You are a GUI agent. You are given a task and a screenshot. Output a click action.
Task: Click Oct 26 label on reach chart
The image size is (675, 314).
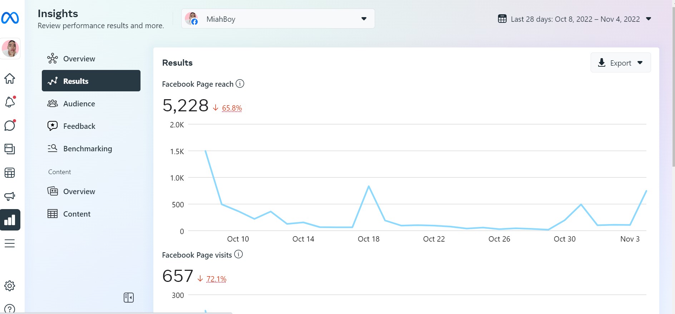(x=499, y=239)
